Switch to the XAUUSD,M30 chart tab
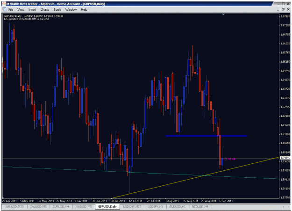 coord(14,206)
